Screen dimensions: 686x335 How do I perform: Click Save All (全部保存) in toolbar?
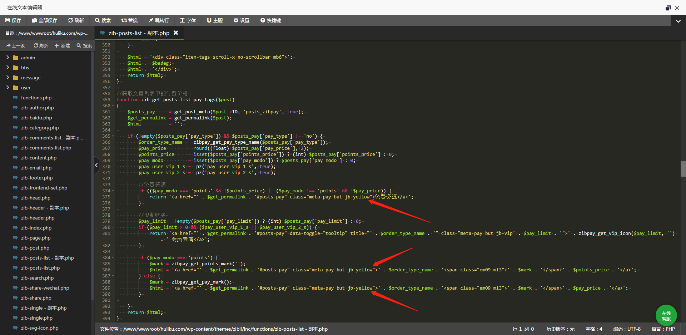[x=44, y=20]
